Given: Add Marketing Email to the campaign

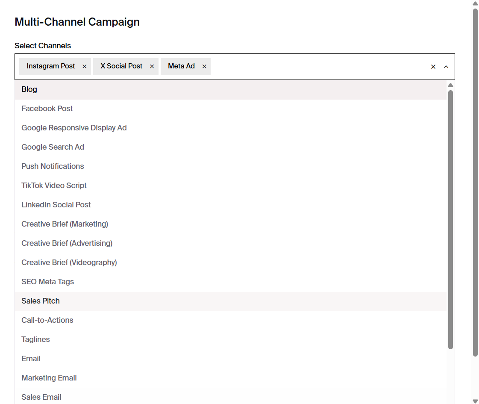Looking at the screenshot, I should [x=49, y=378].
